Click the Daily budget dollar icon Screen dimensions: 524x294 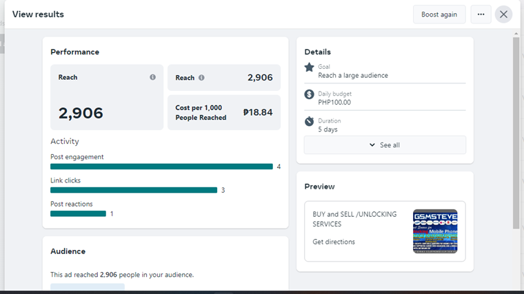click(310, 94)
